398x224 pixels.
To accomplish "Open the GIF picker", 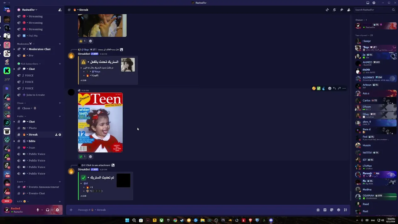I will coord(325,210).
